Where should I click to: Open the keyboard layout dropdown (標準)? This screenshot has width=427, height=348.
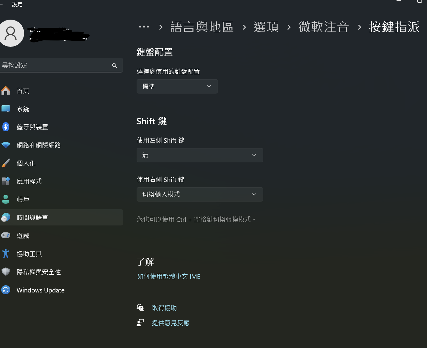coord(177,86)
